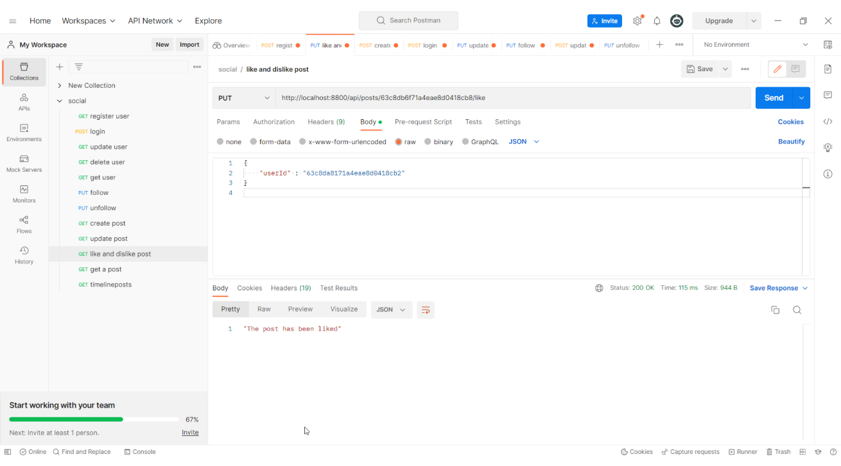Select the GraphQL body format

[480, 142]
